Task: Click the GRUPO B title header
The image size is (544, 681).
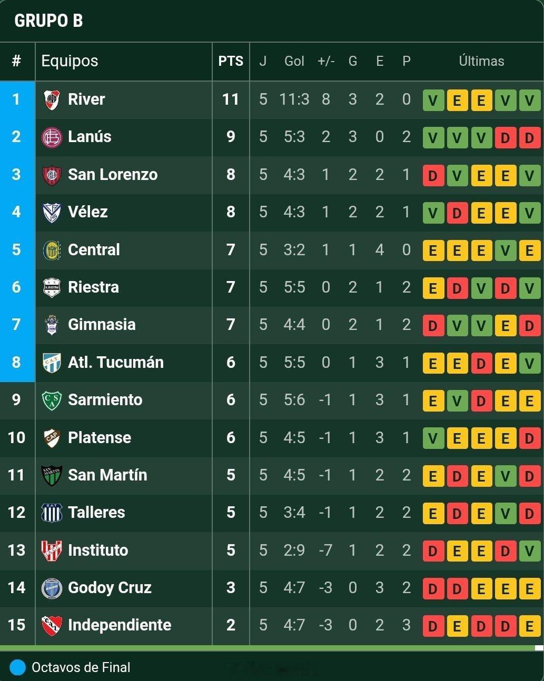Action: [48, 21]
